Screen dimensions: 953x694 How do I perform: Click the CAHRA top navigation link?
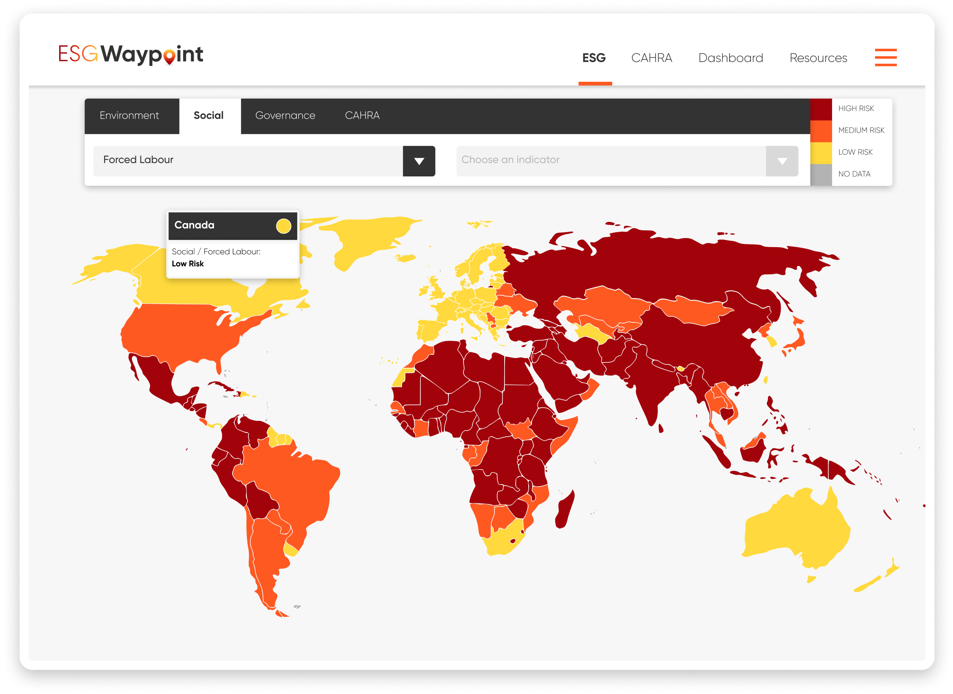pos(651,58)
